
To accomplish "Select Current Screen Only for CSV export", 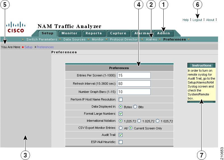I will click(x=130, y=128).
